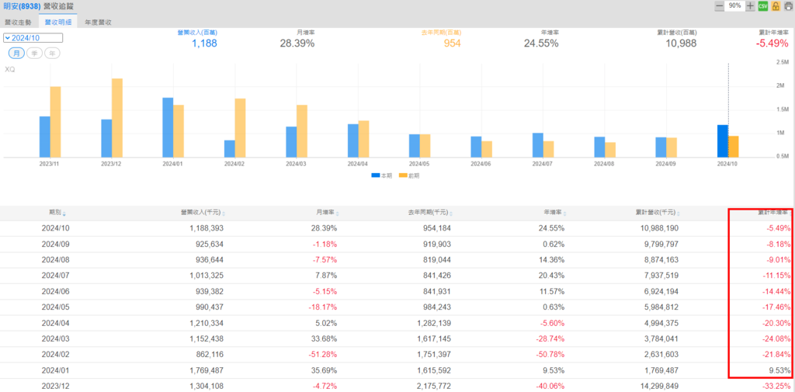Sort table by 期別 column
The width and height of the screenshot is (795, 392).
(57, 213)
